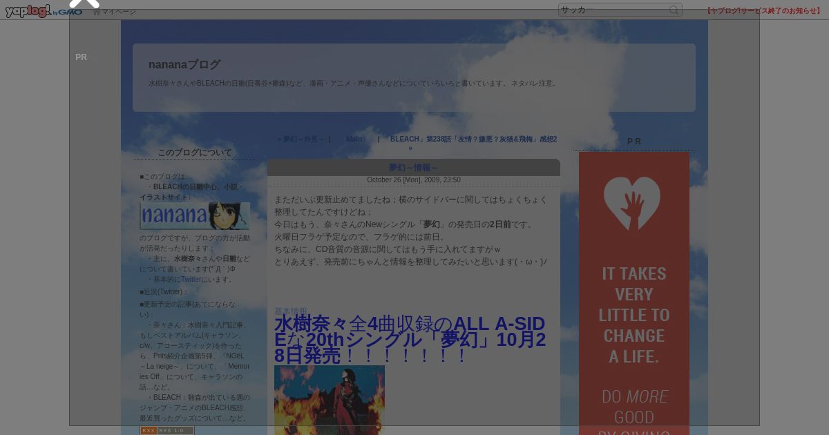Screen dimensions: 829x435
Task: Go to next post 『BLEACH』第238話 感想2
Action: (x=472, y=143)
